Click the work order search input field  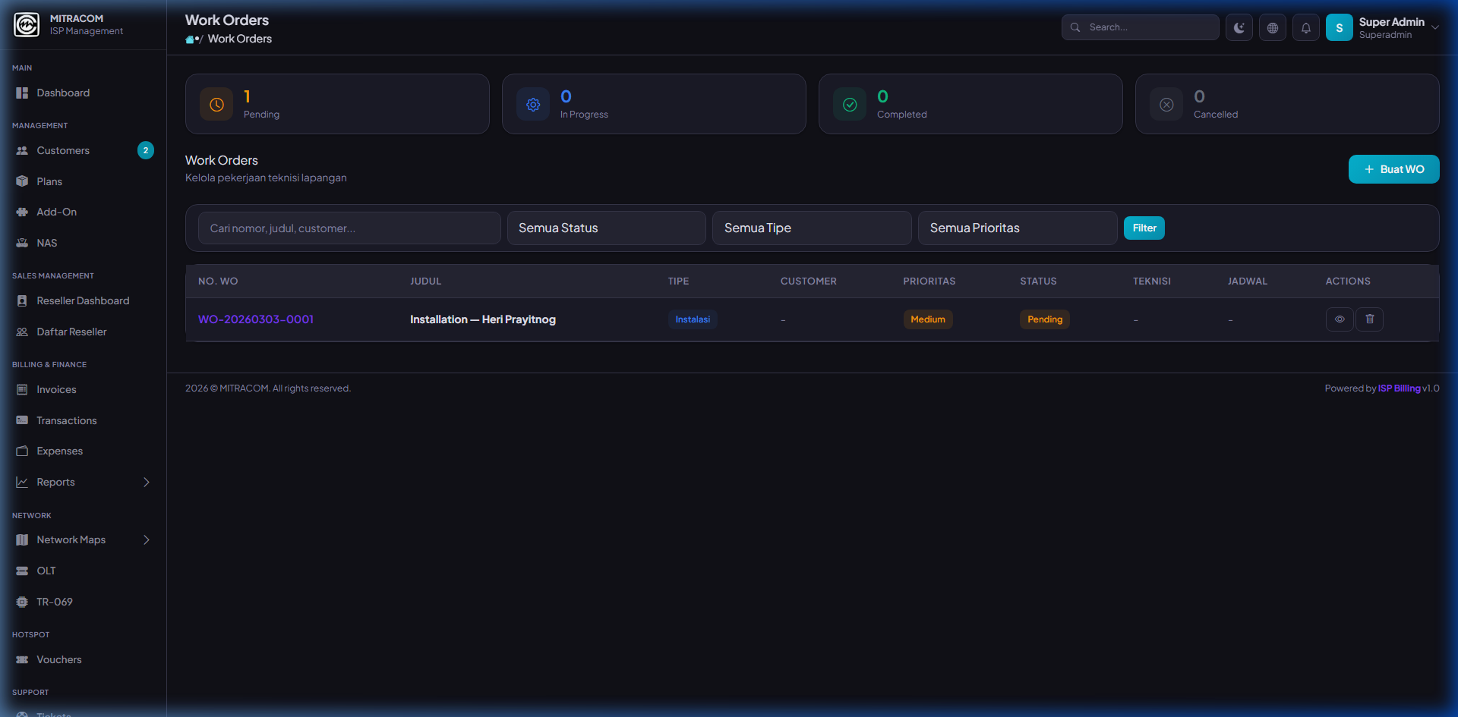(x=349, y=228)
